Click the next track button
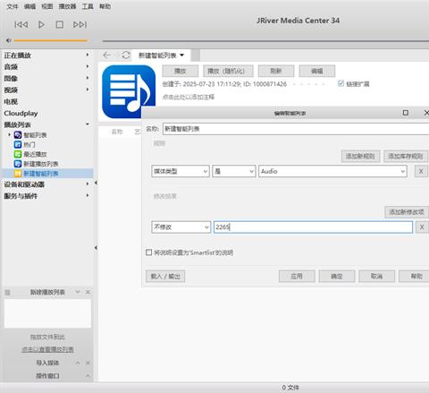429x393 pixels. coord(80,24)
